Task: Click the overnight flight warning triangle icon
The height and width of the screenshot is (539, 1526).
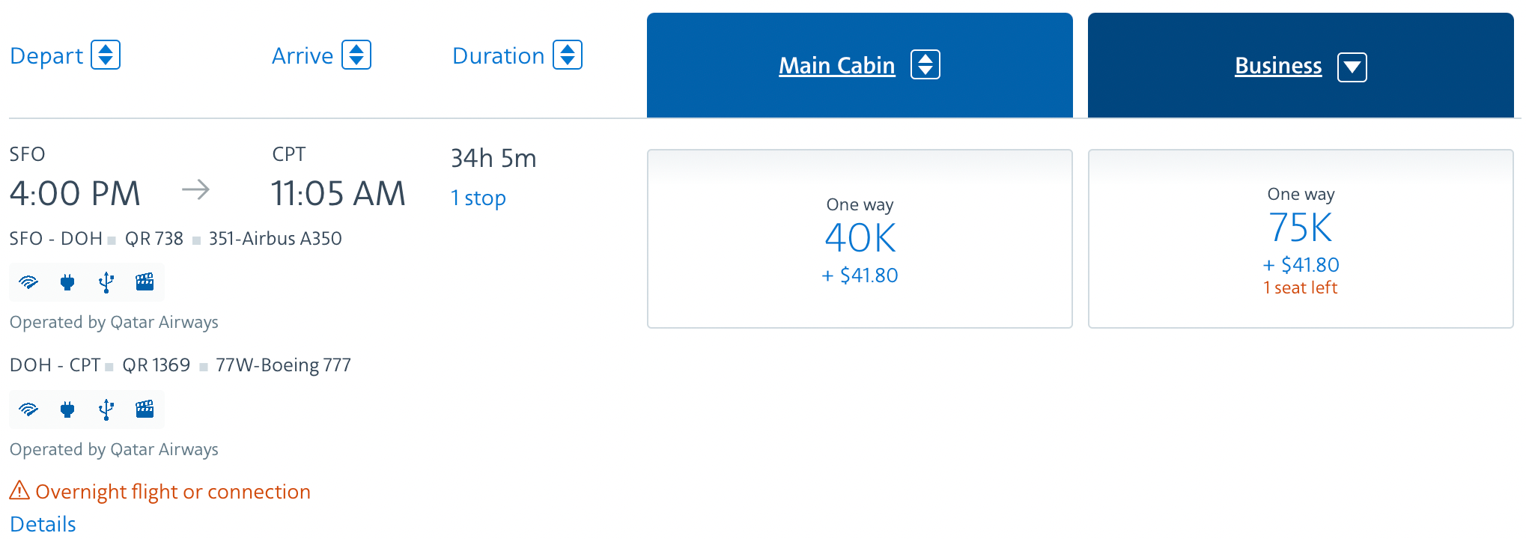Action: tap(20, 492)
